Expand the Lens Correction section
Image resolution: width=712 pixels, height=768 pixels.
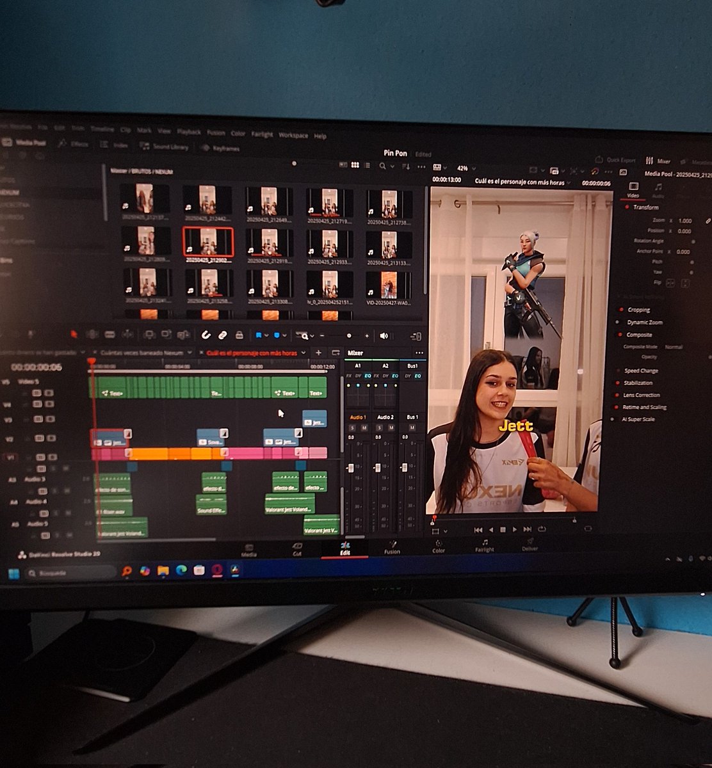tap(641, 395)
